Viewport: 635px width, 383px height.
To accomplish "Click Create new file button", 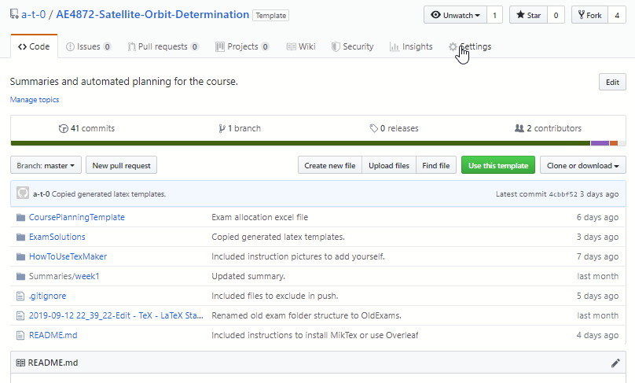I will click(330, 165).
